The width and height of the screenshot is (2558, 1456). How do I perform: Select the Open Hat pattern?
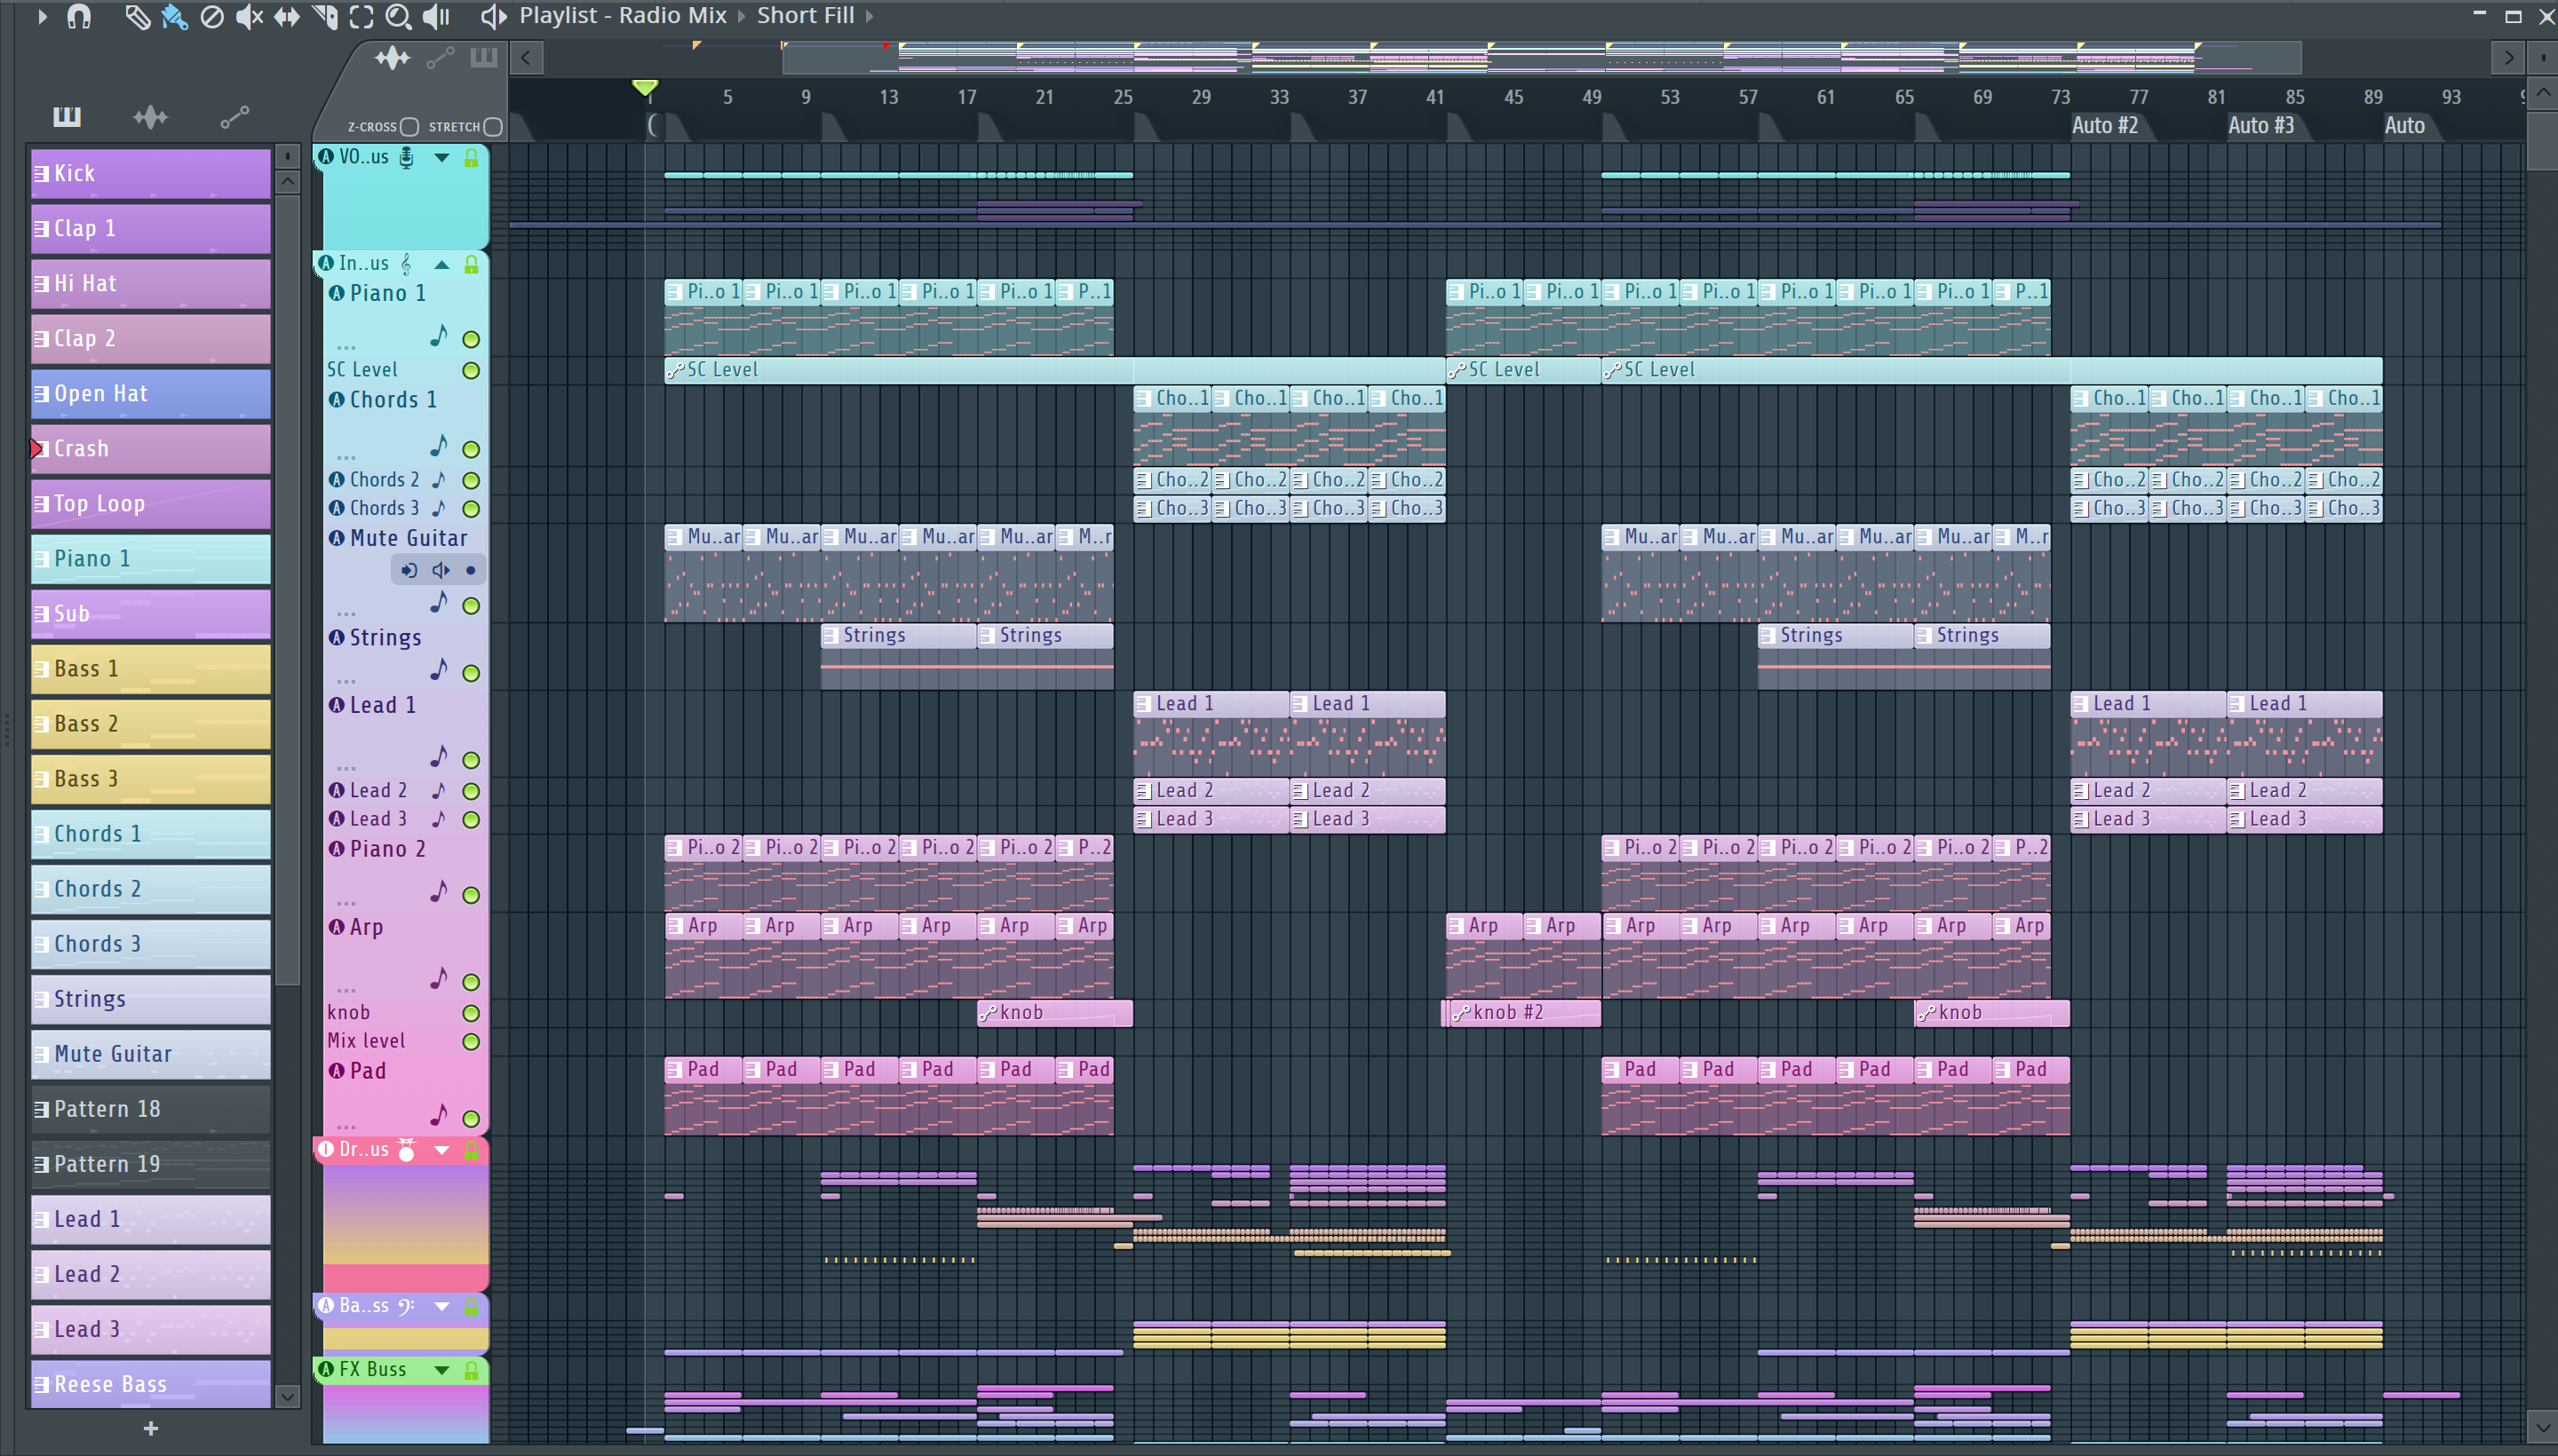point(150,394)
